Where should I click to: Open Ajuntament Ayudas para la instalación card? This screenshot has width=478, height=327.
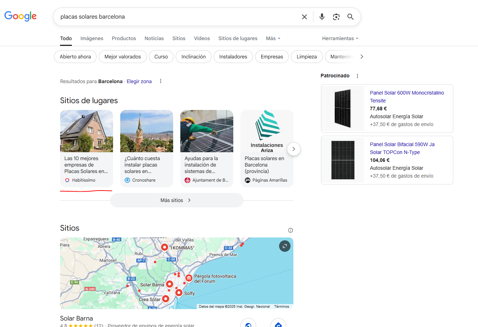pyautogui.click(x=207, y=148)
